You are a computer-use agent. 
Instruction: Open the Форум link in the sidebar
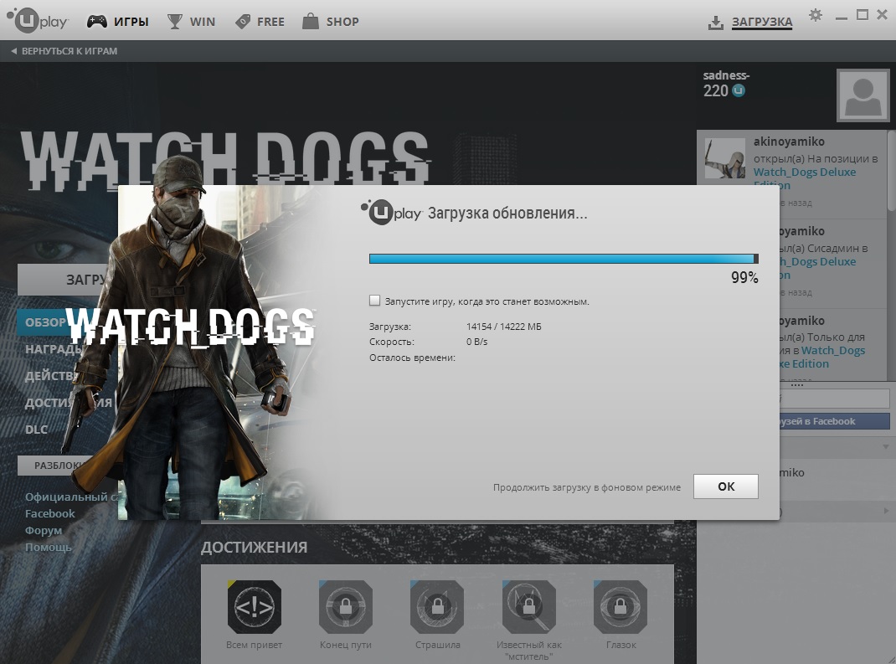[x=44, y=530]
